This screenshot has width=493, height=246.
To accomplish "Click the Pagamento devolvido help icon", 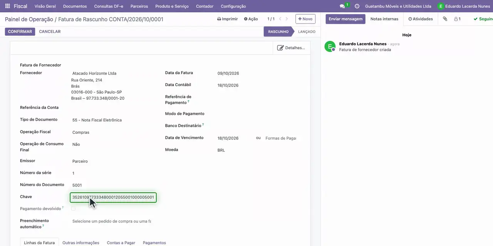I will click(x=63, y=207).
